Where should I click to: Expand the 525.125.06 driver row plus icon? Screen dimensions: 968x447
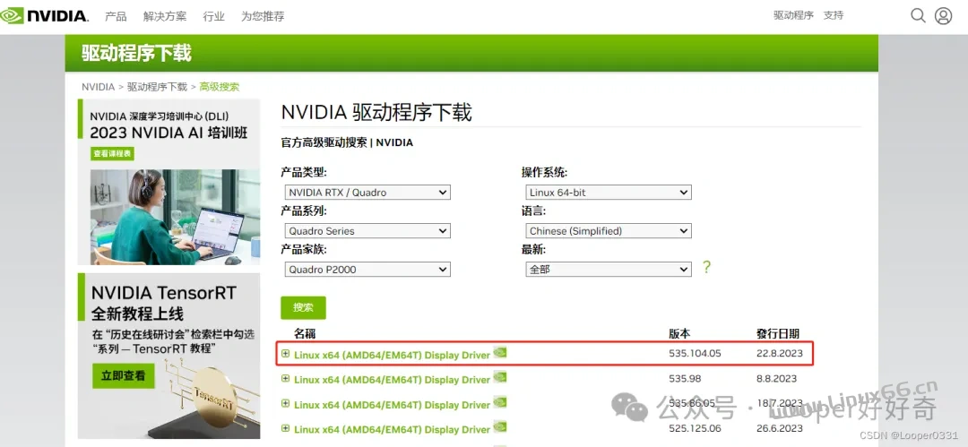(x=285, y=428)
